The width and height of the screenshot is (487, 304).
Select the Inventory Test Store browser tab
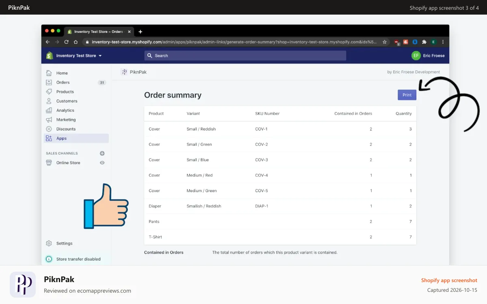[99, 32]
